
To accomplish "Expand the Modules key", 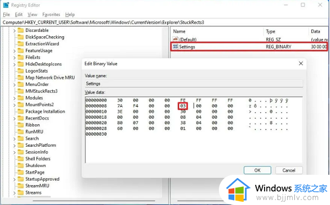I will 14,98.
